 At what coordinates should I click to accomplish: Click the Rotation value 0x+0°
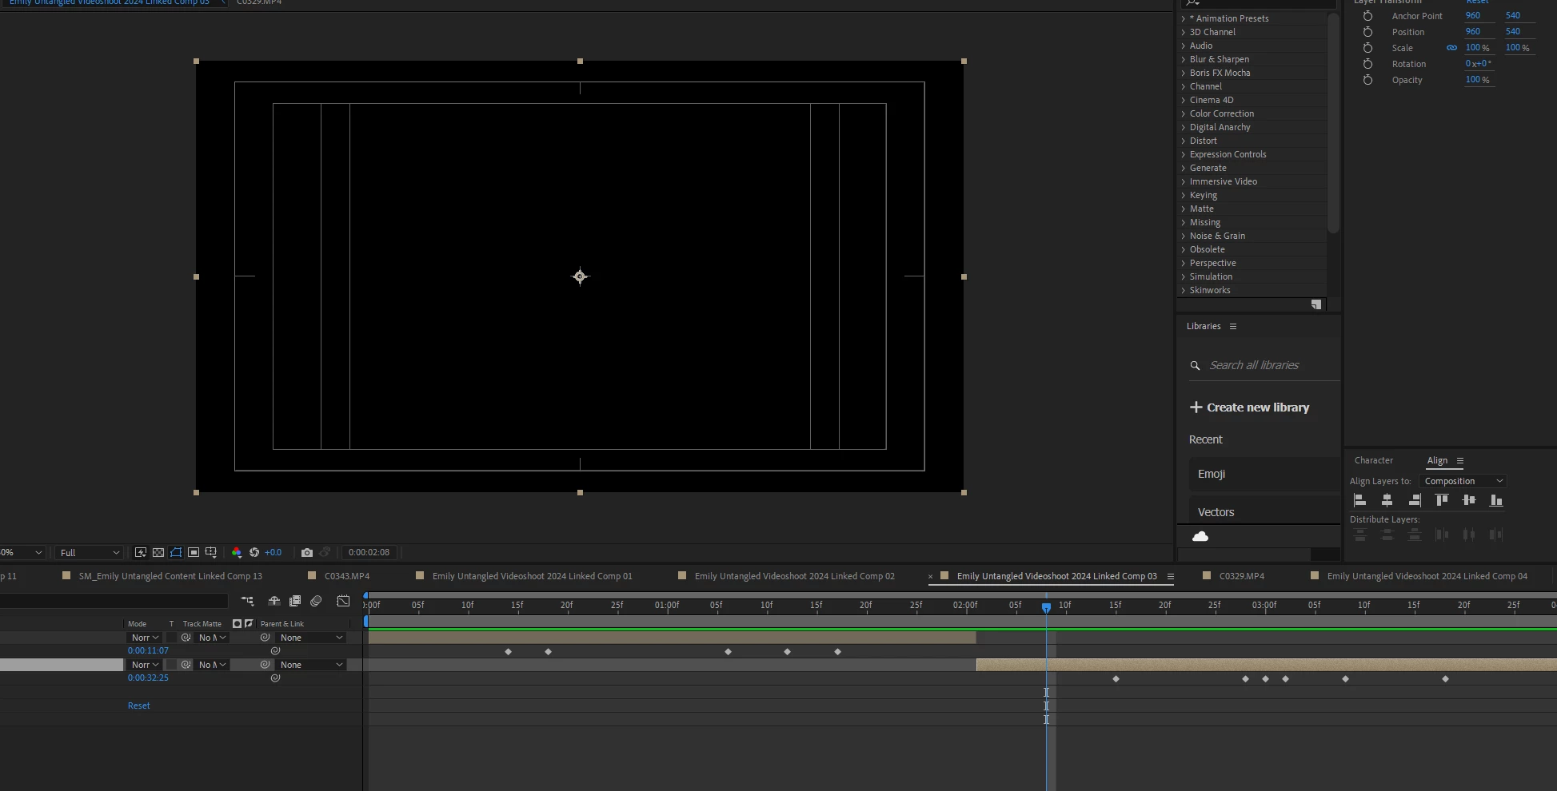coord(1479,64)
